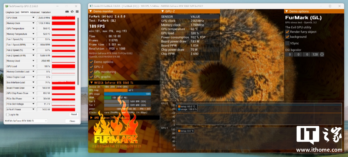Screen dimensions: 348x157
Task: Click the GPU-Z screenshot camera icon
Action: 67,12
